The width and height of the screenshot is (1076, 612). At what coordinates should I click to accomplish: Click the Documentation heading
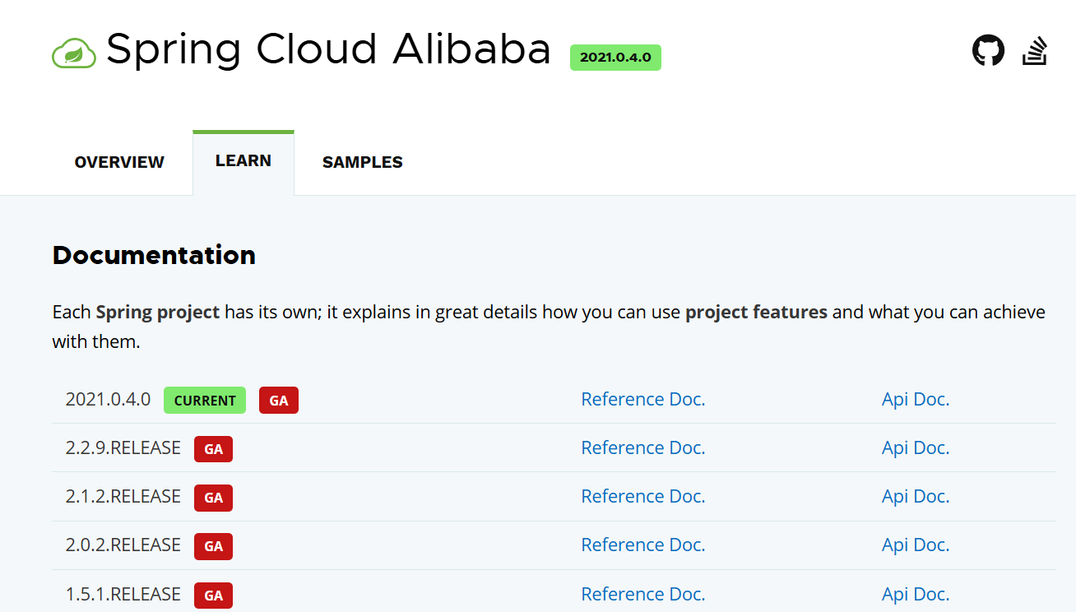point(154,255)
